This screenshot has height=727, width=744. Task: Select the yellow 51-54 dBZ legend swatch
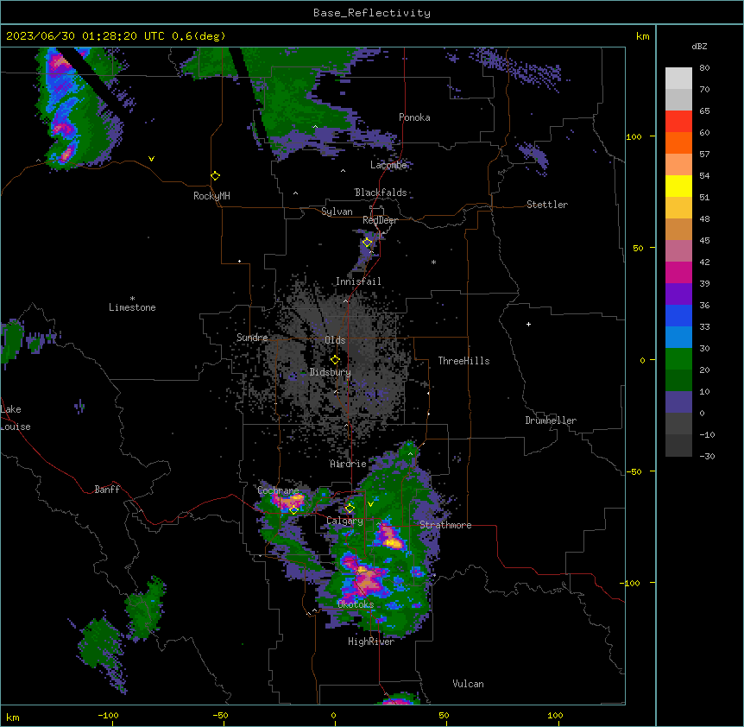click(x=678, y=186)
